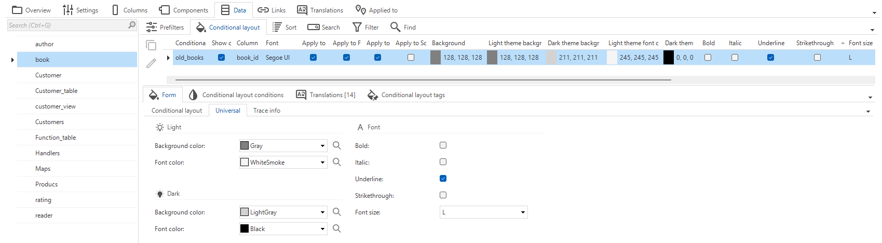This screenshot has height=243, width=882.
Task: Open Light Background color Gray dropdown
Action: (x=283, y=146)
